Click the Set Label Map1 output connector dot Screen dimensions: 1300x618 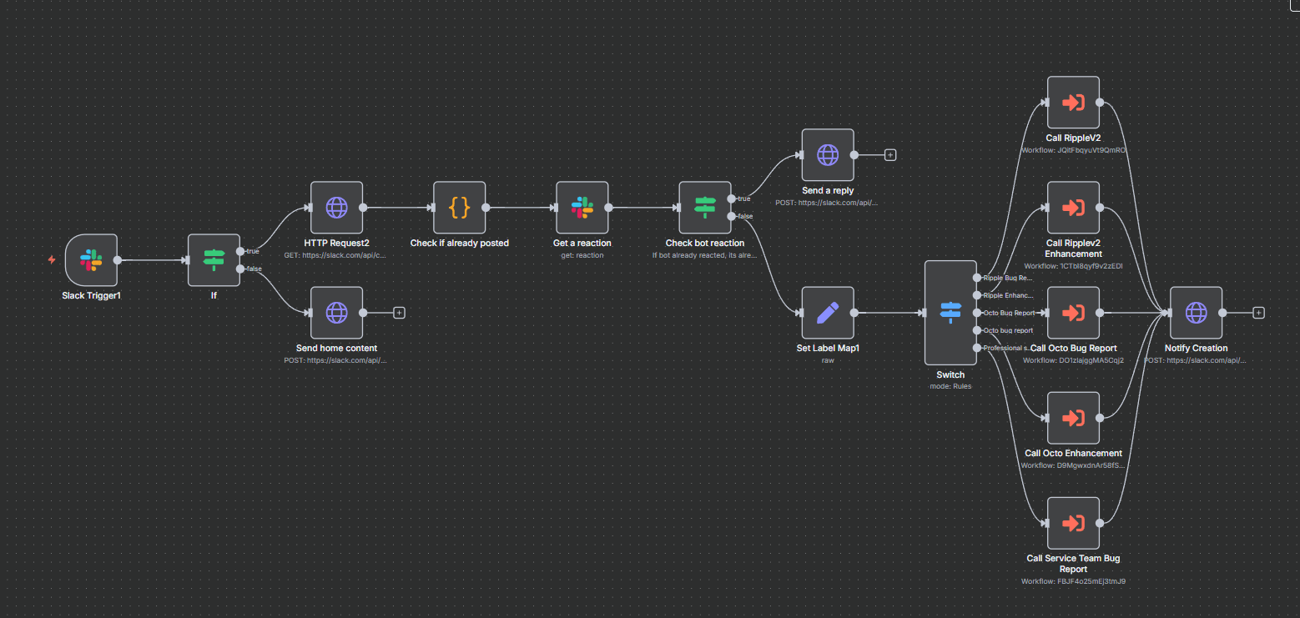click(x=854, y=313)
